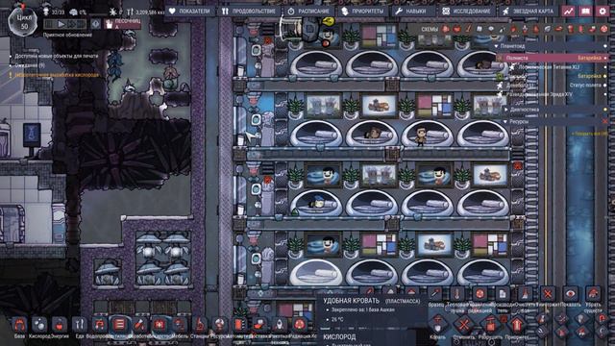Open the insufficient oxygen warning notification

pos(57,75)
